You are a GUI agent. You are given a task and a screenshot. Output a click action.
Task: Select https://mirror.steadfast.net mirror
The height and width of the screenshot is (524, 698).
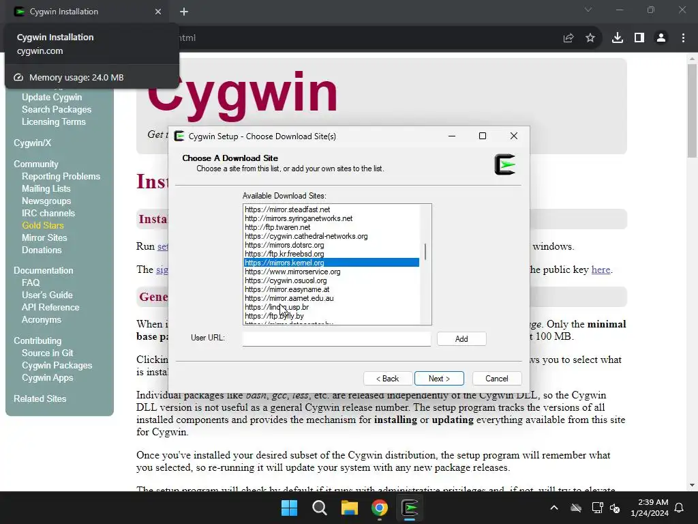pos(332,209)
